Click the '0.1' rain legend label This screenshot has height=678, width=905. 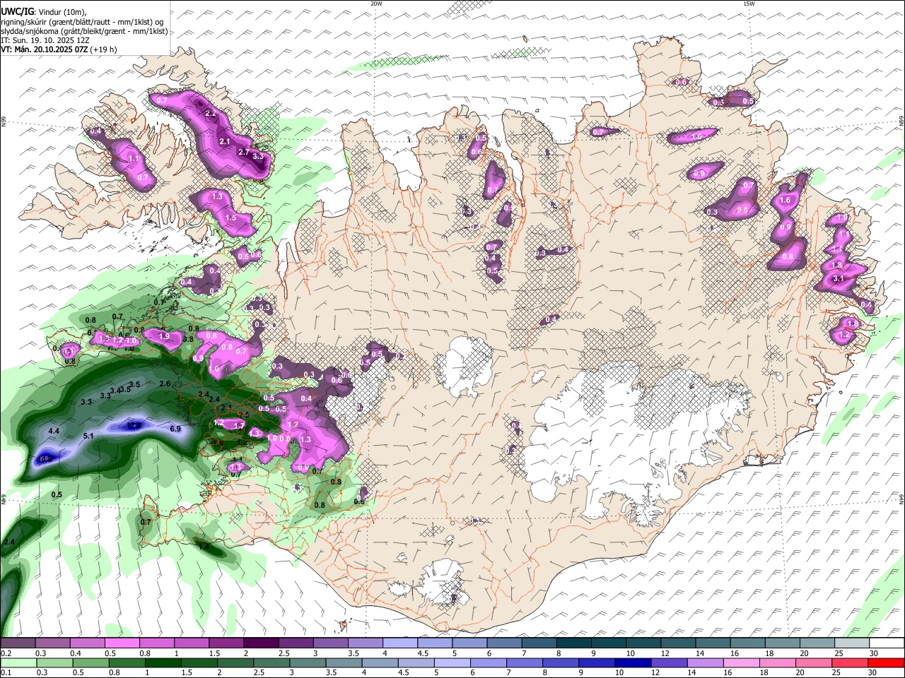pyautogui.click(x=6, y=673)
